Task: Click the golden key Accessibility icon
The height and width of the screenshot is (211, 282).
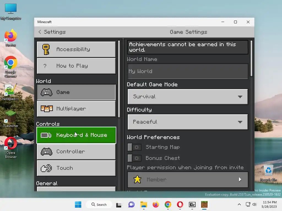Action: (46, 49)
